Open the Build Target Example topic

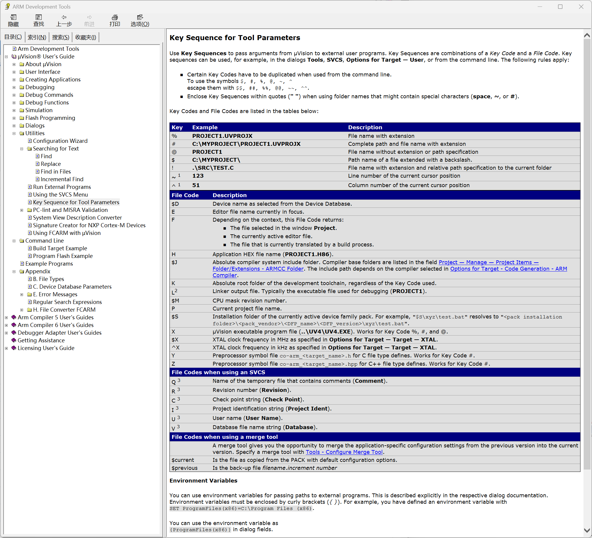(x=60, y=248)
